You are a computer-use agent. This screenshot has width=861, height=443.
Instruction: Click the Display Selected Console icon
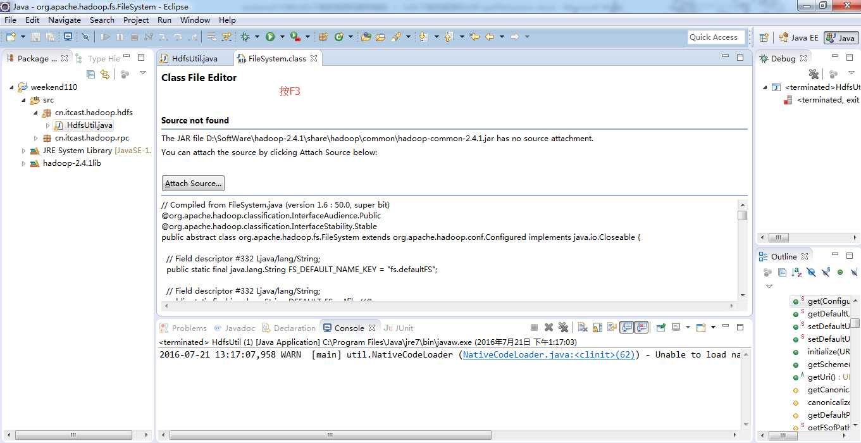pyautogui.click(x=676, y=327)
